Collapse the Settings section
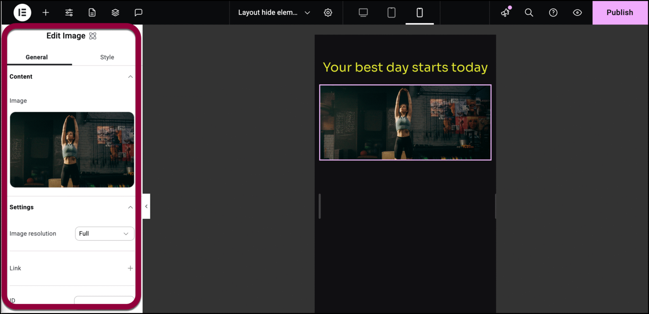The height and width of the screenshot is (314, 649). click(131, 207)
